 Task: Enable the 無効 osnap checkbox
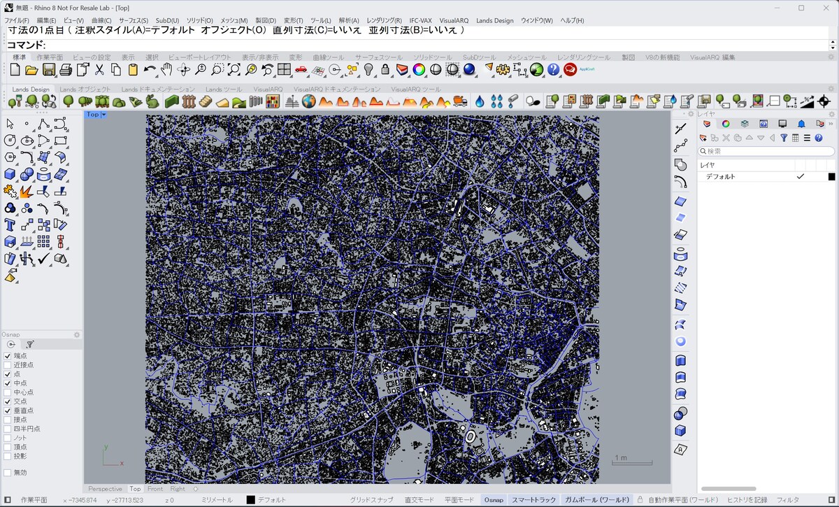point(8,473)
